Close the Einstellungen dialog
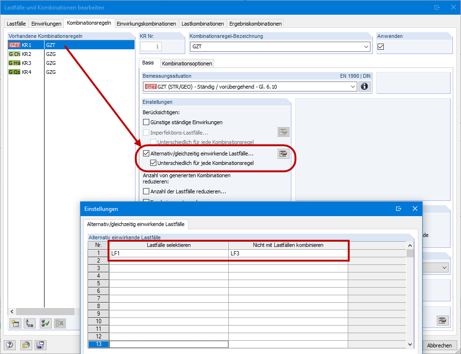461x354 pixels. click(415, 209)
